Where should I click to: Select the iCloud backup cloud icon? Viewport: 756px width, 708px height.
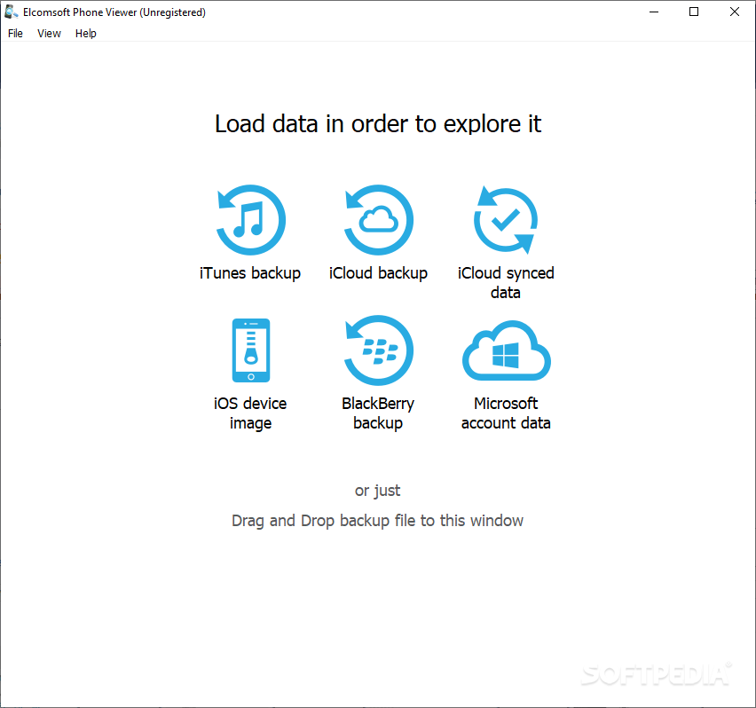tap(379, 220)
